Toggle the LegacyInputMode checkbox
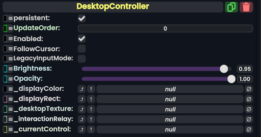The image size is (261, 137). click(x=82, y=59)
